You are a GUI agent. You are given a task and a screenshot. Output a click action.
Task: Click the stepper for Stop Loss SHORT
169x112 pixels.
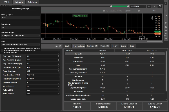click(58, 64)
